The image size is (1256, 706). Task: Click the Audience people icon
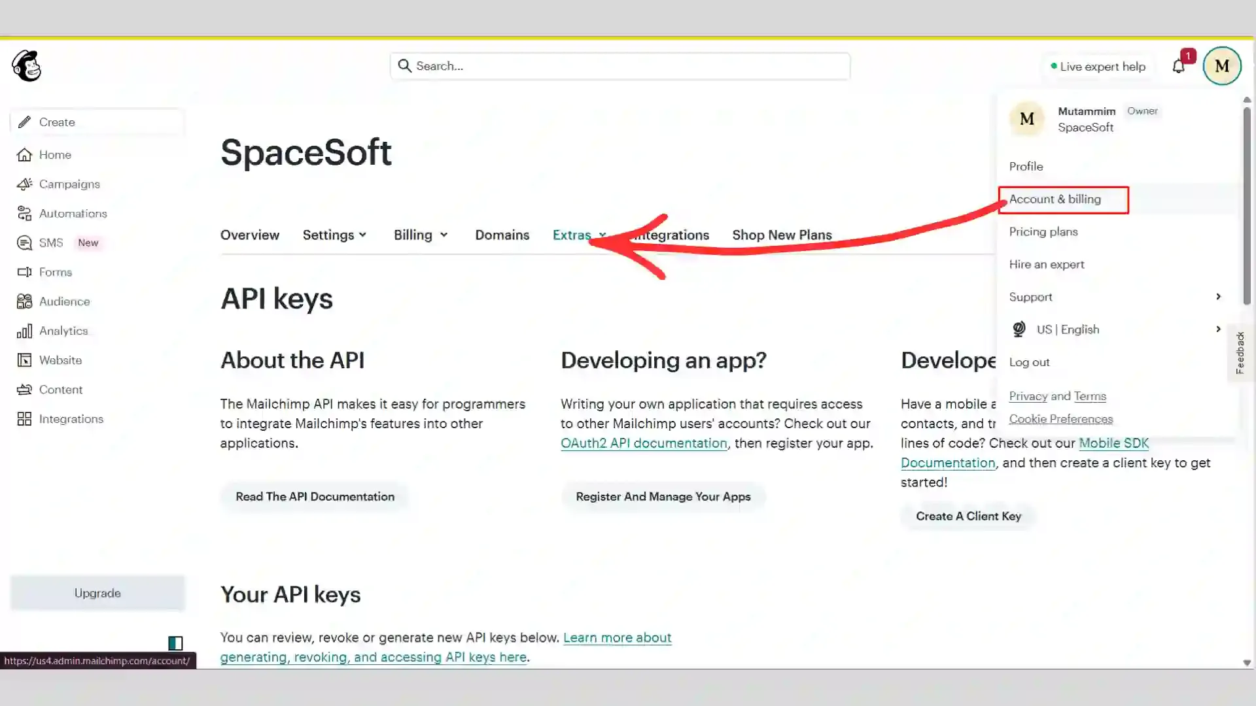(x=24, y=301)
